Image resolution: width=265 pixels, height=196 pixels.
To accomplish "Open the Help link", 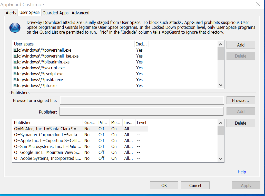I will tap(242, 172).
